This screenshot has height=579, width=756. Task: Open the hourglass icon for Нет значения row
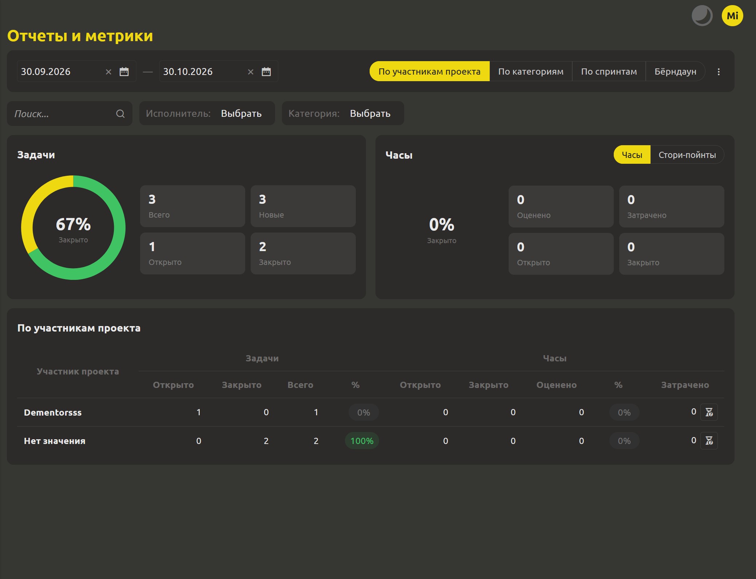(709, 440)
